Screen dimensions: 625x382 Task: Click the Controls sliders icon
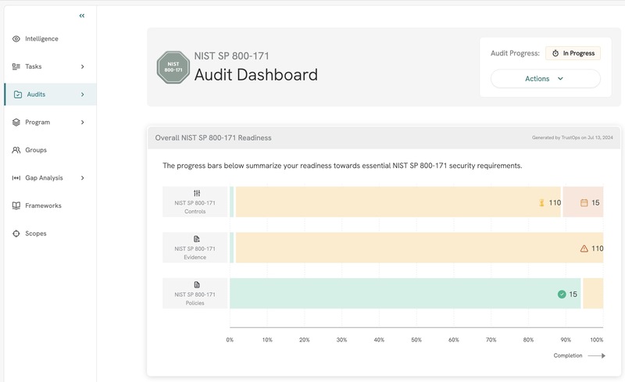click(197, 193)
